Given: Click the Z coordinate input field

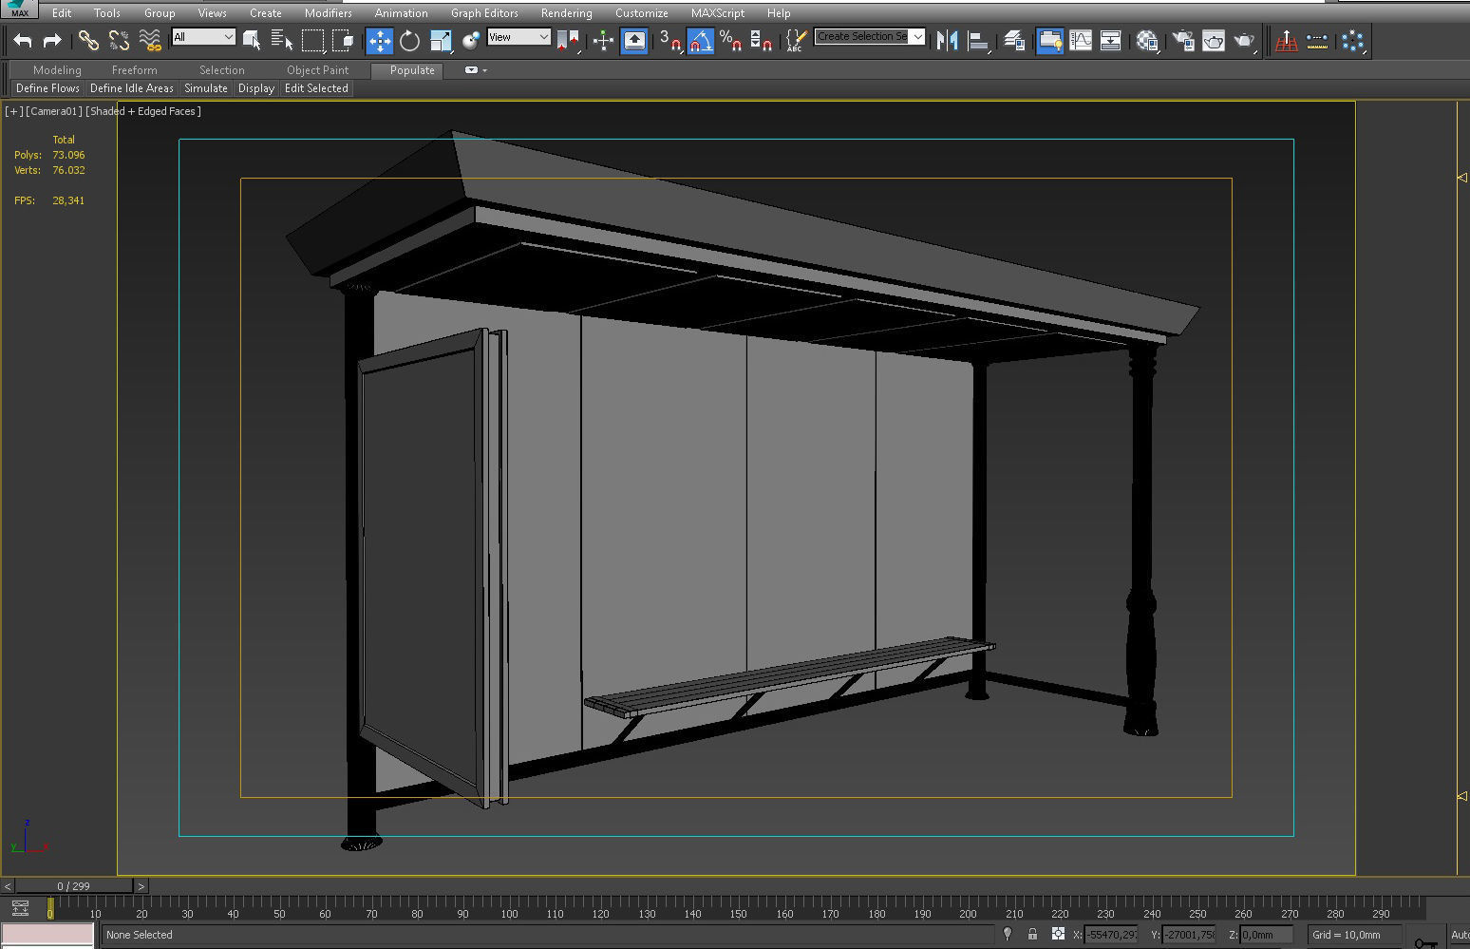Looking at the screenshot, I should (x=1268, y=935).
